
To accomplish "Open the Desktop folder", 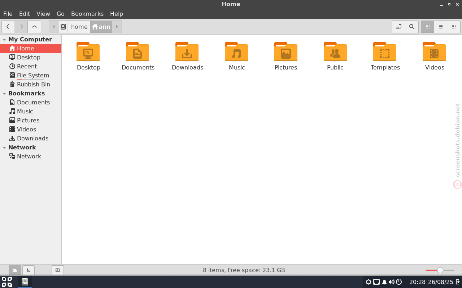I will click(x=88, y=56).
